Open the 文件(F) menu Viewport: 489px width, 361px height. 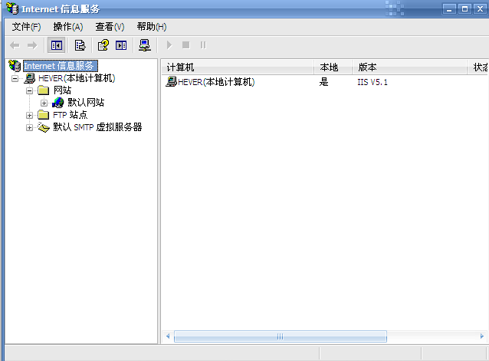[26, 27]
